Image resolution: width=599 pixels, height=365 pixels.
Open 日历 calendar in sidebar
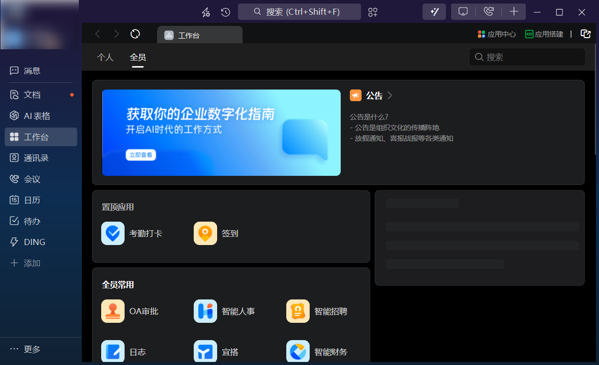pyautogui.click(x=41, y=200)
